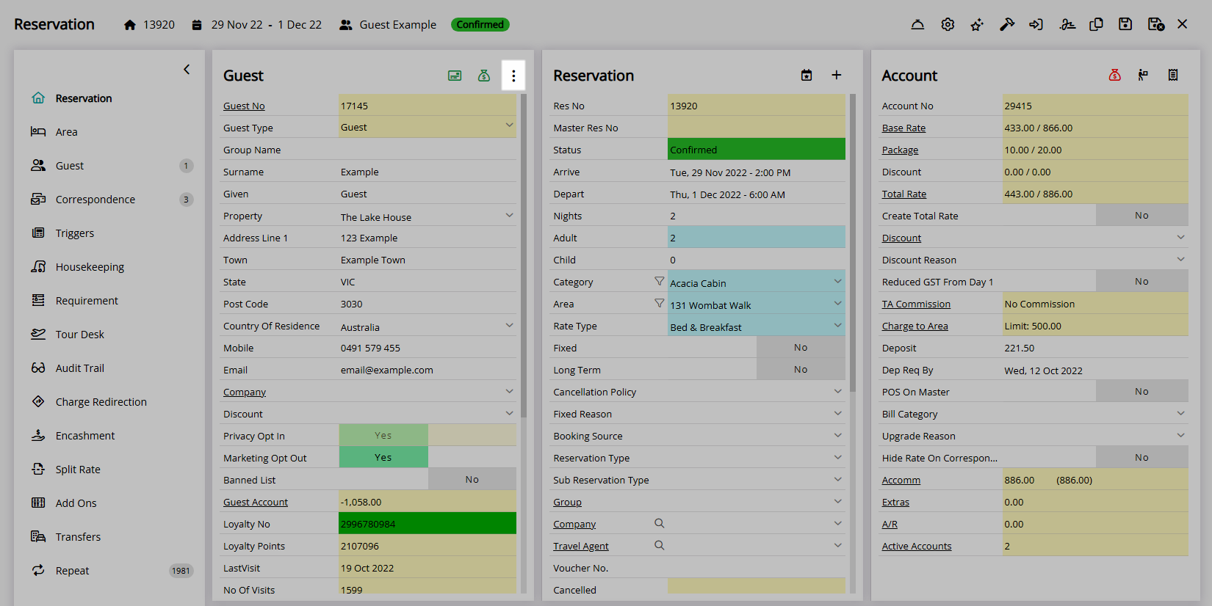Click the check-in arrow icon
The image size is (1212, 606).
tap(1036, 24)
